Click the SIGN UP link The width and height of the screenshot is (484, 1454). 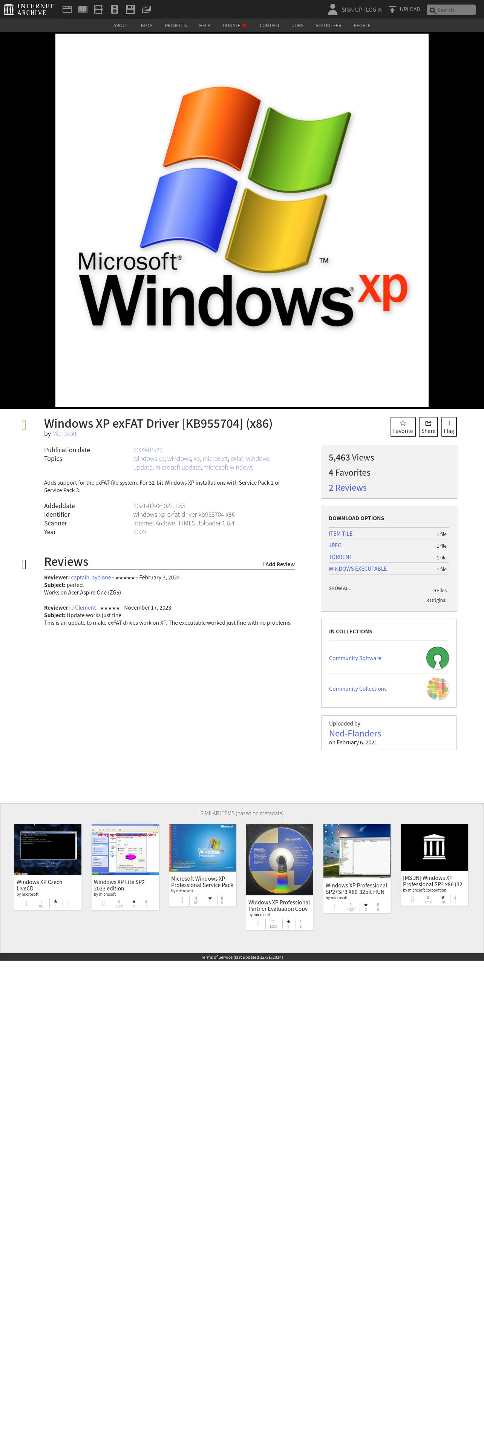[x=352, y=9]
